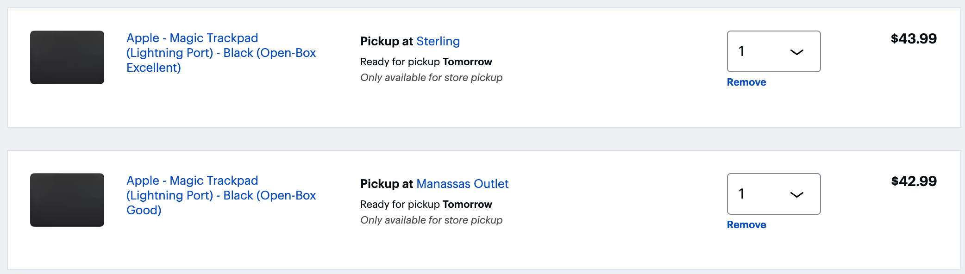Click "Only available for store pickup" under Manassas Outlet
The width and height of the screenshot is (965, 274).
coord(431,220)
